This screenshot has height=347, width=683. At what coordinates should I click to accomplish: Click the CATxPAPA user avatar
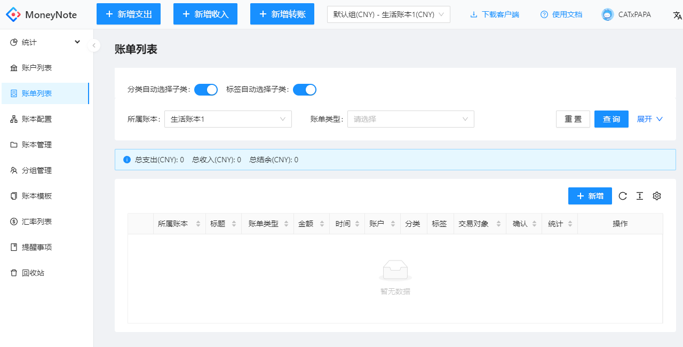[607, 14]
